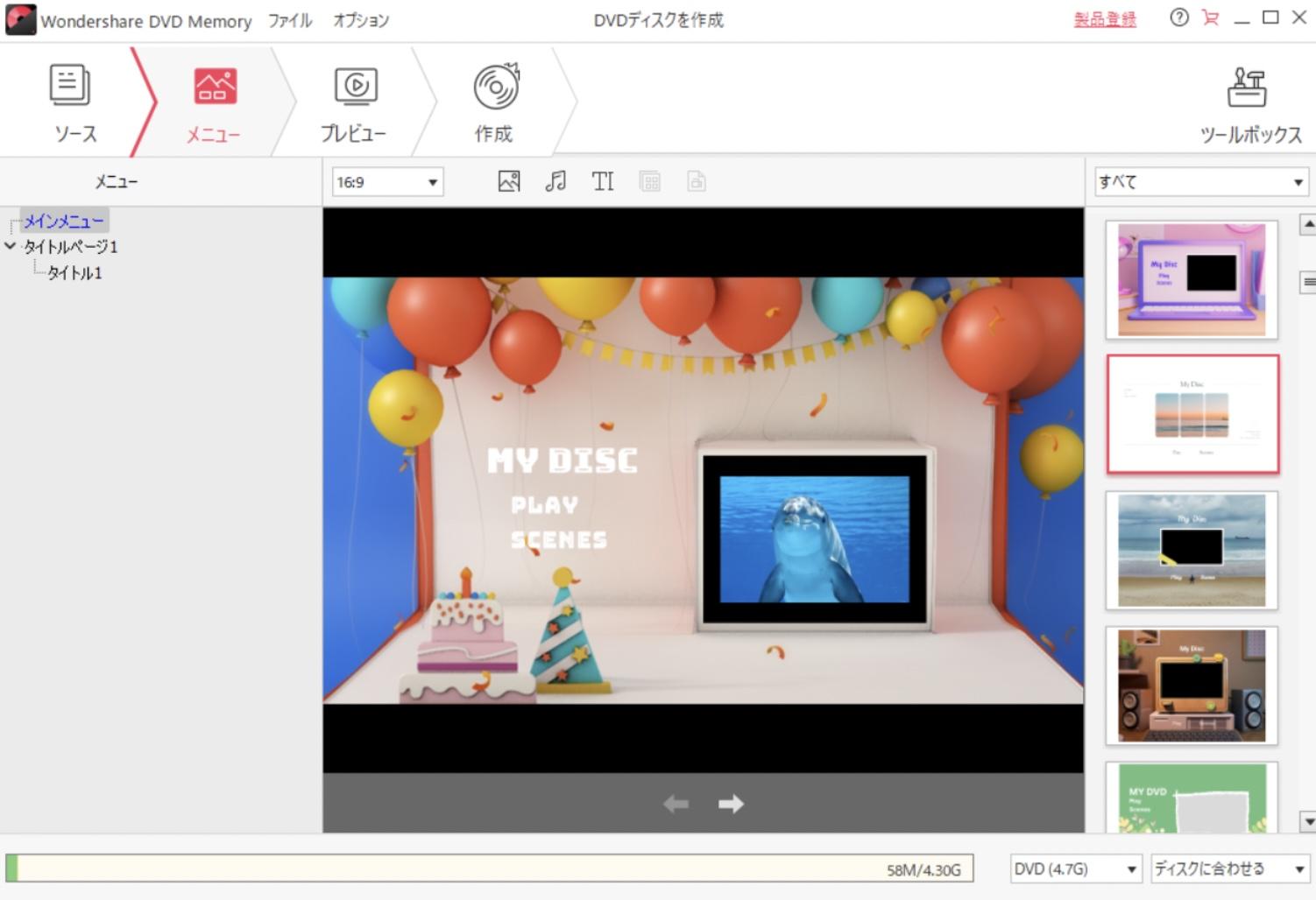Select タイトル1 in the tree

pos(74,273)
